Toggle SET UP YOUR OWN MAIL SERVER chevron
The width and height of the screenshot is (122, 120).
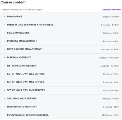pos(4,82)
